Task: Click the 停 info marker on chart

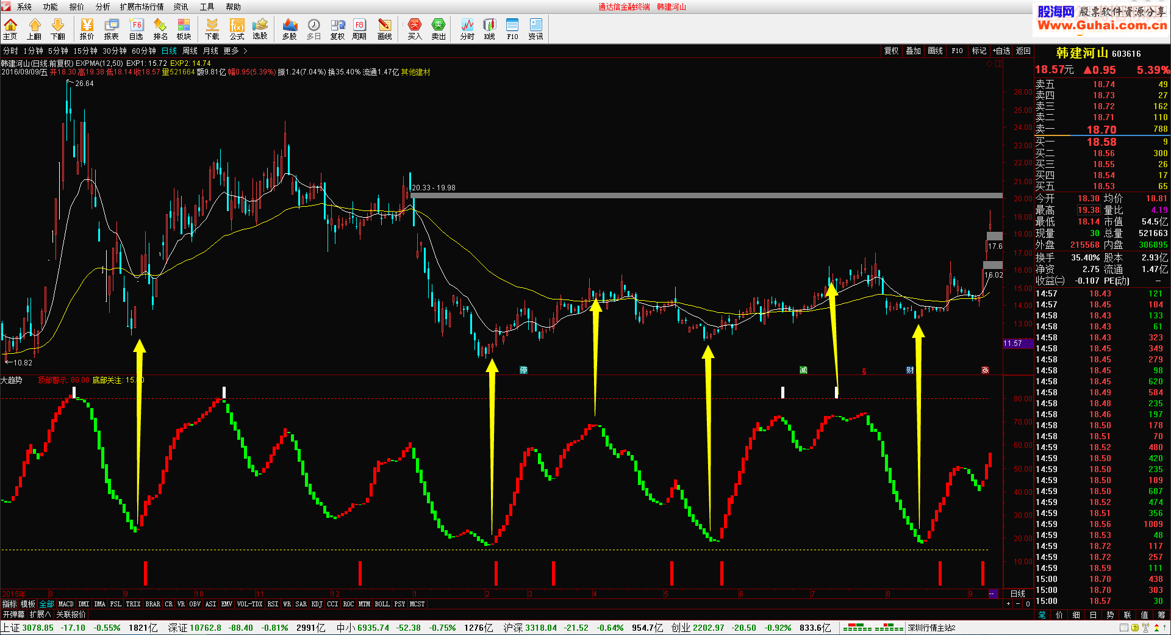Action: point(523,370)
